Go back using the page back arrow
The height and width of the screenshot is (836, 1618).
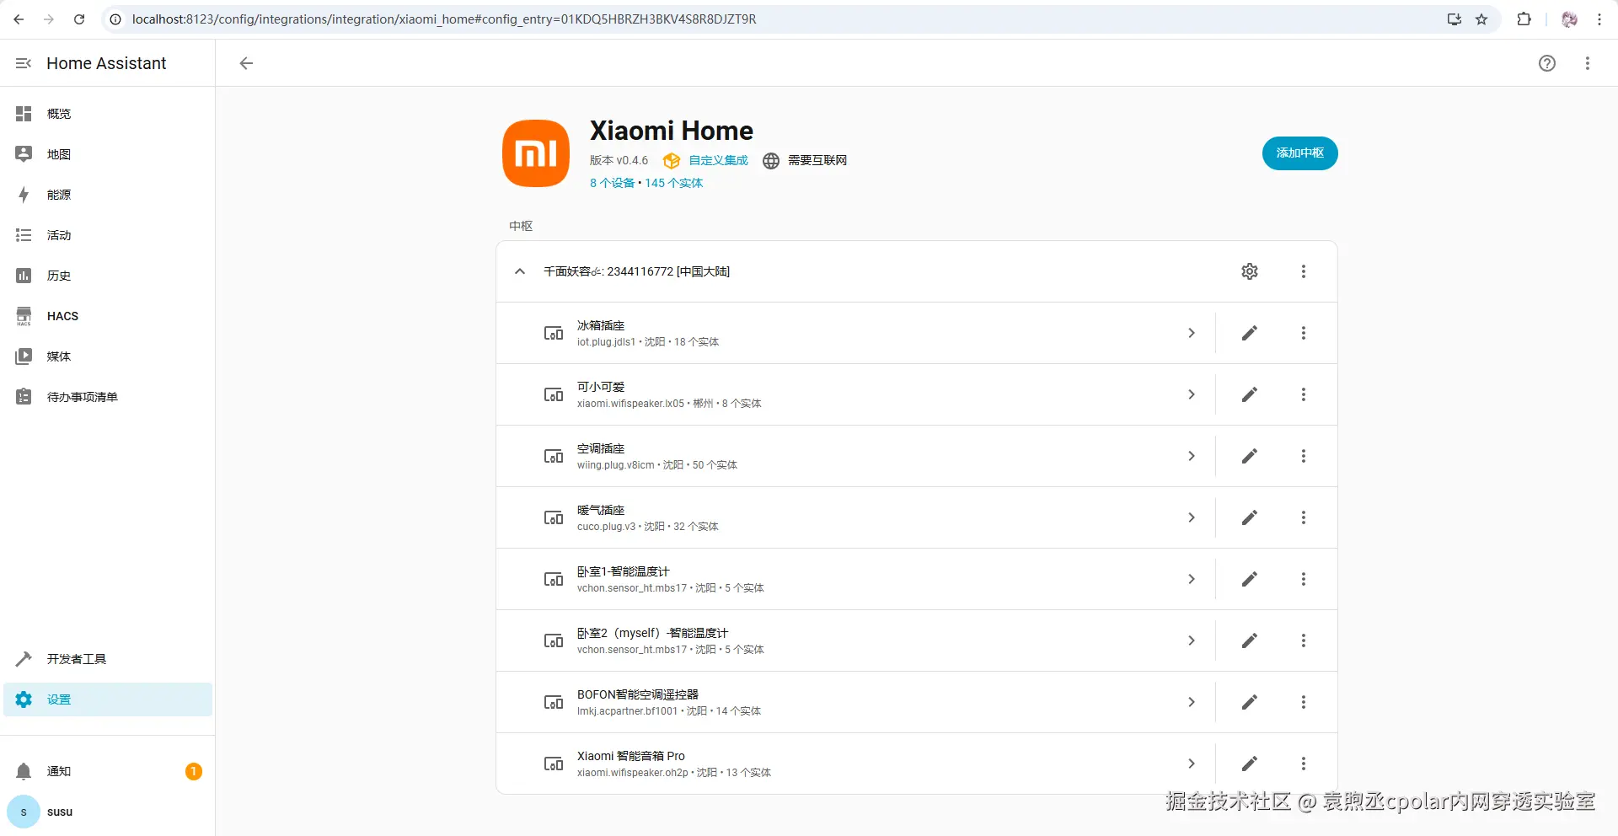(246, 63)
